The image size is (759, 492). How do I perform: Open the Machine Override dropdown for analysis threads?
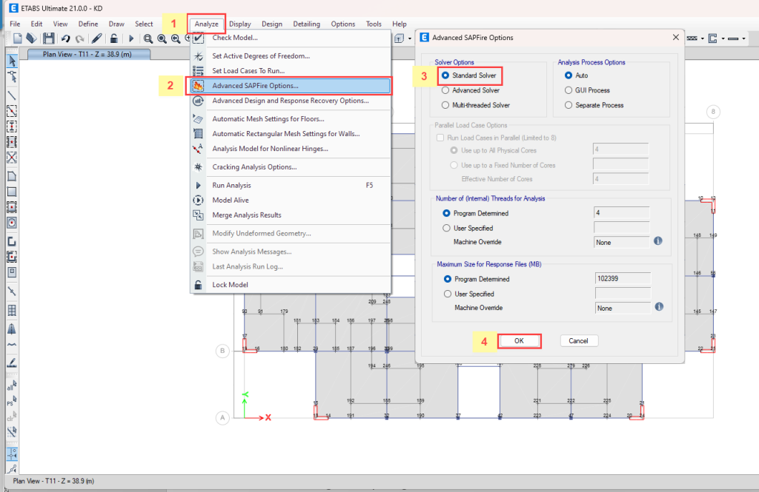click(x=621, y=242)
